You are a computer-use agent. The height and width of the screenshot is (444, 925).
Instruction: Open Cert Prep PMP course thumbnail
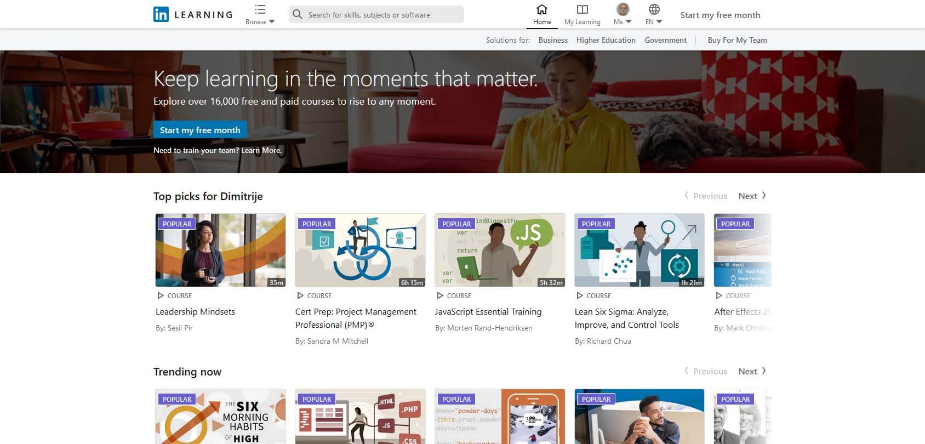[x=360, y=250]
